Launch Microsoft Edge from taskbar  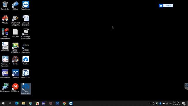[x=17, y=103]
